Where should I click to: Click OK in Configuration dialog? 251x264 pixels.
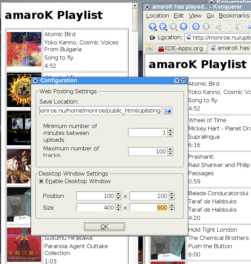[x=104, y=226]
